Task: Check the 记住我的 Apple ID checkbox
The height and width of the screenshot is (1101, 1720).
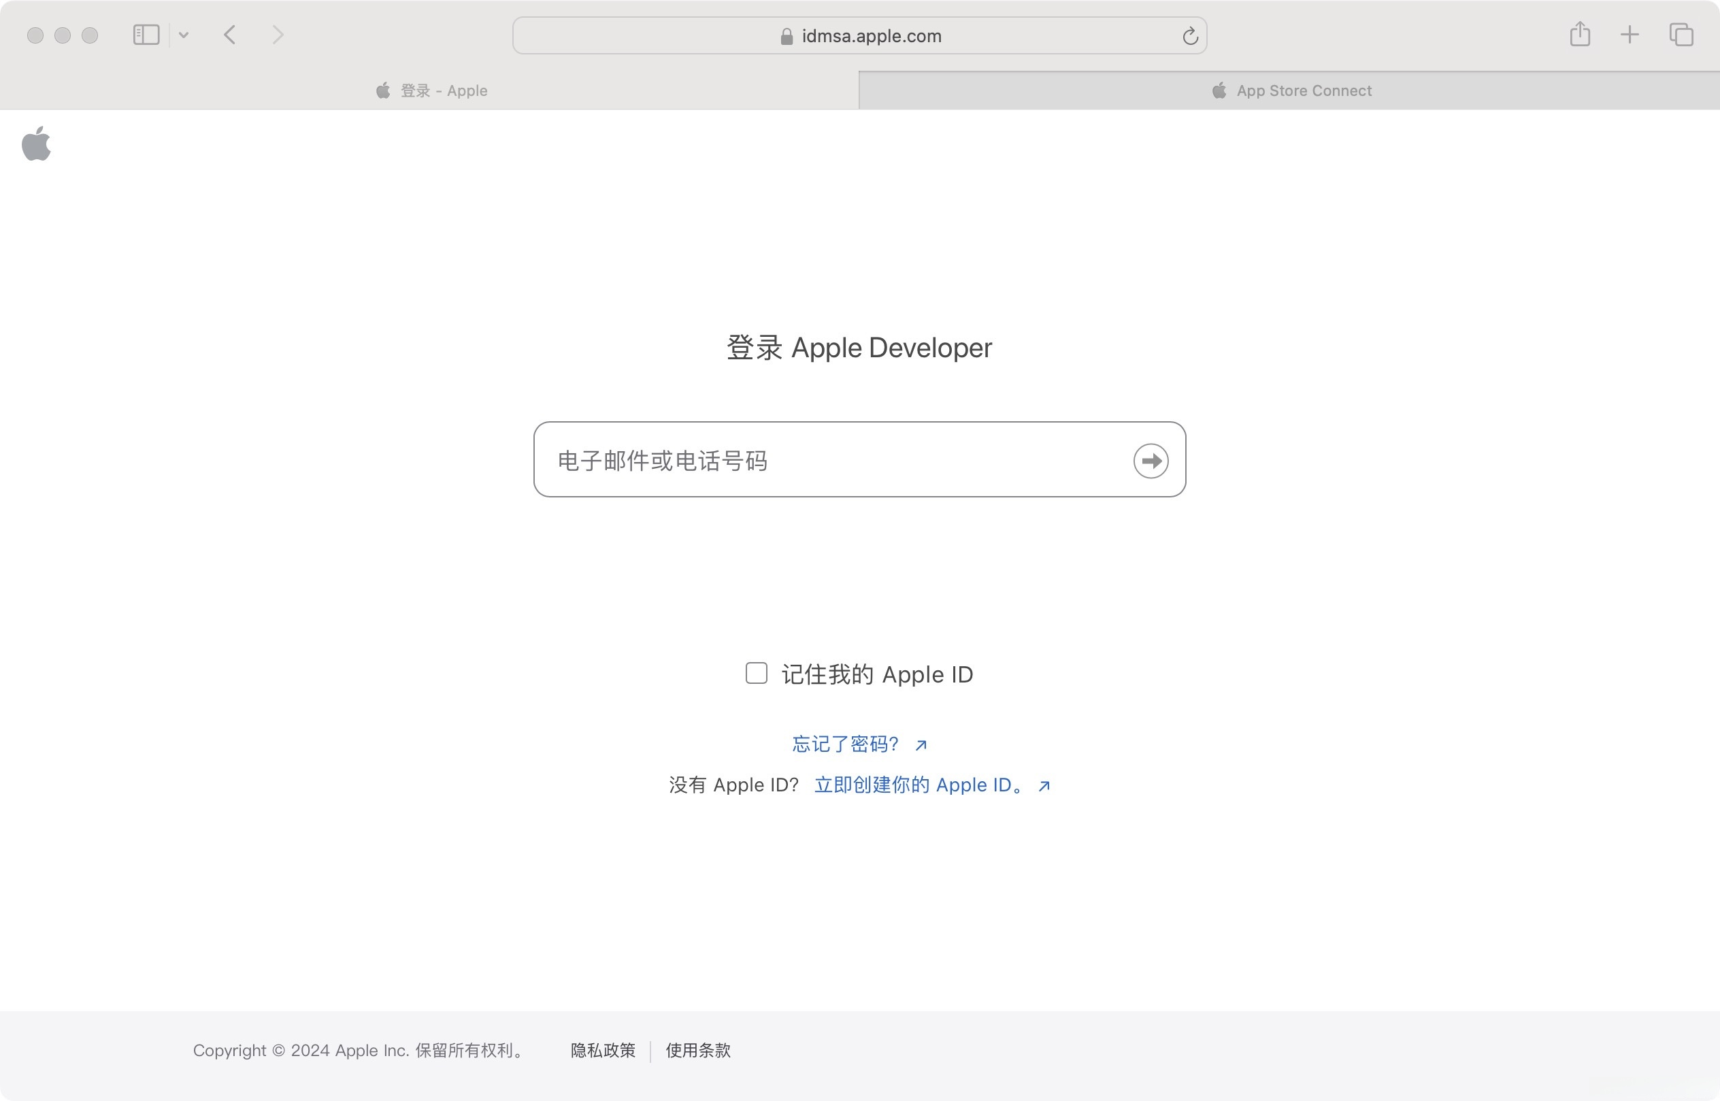Action: [x=757, y=673]
